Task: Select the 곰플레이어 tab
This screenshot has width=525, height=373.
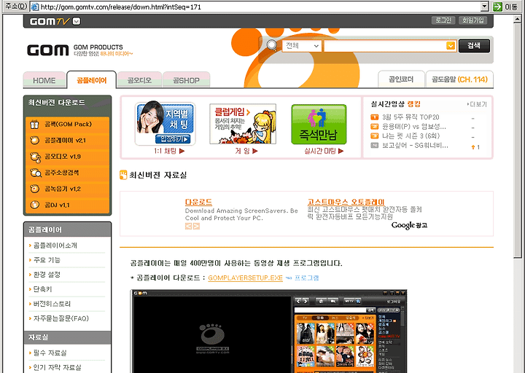Action: (91, 80)
